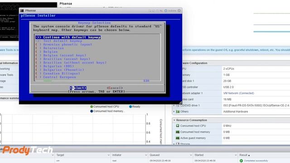Open the Initiator column dropdown
Image resolution: width=290 pixels, height=163 pixels.
click(x=146, y=155)
